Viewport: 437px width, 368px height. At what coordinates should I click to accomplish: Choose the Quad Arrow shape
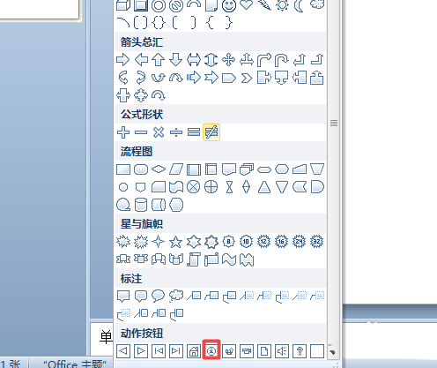tap(229, 60)
